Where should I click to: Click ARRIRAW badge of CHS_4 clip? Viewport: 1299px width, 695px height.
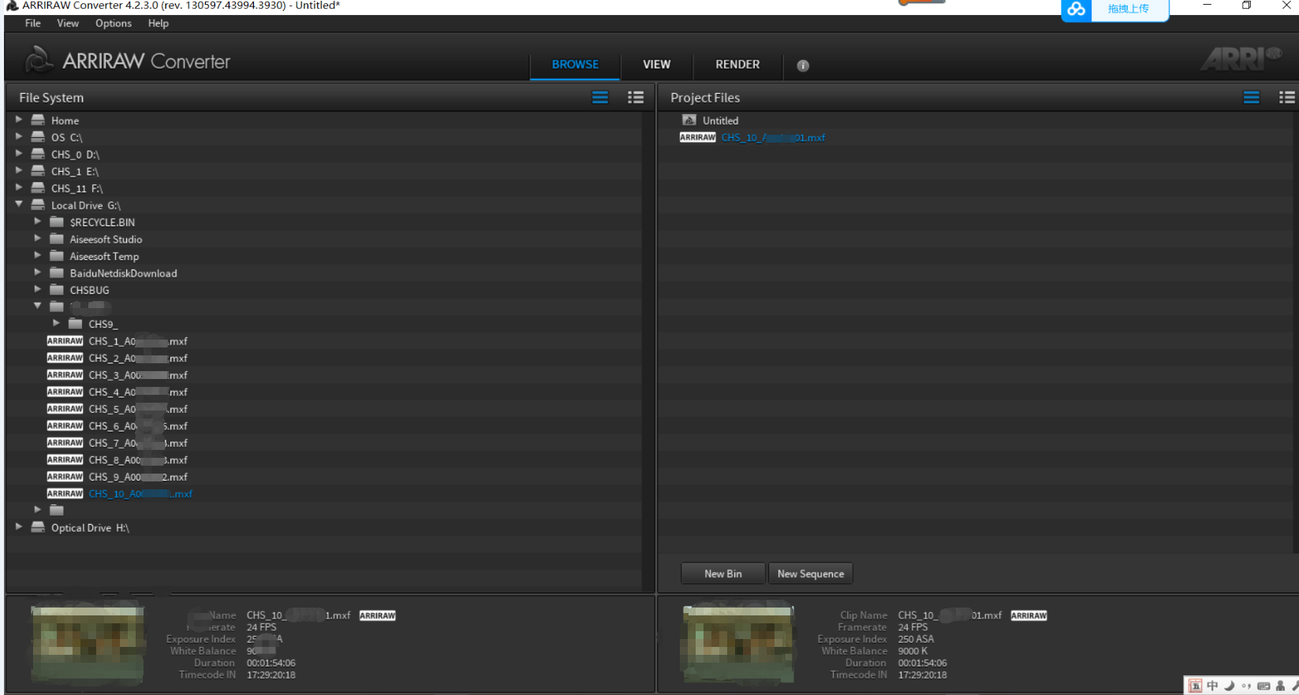pyautogui.click(x=65, y=392)
